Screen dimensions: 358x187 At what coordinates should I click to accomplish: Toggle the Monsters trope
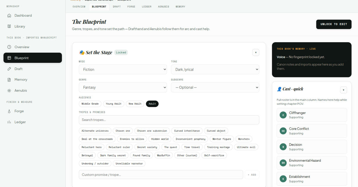[x=244, y=139]
